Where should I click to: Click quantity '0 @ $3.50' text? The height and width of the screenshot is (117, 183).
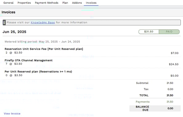coord(14,75)
